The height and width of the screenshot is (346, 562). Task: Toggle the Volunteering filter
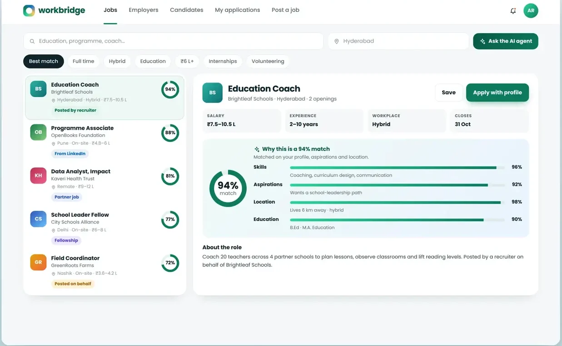[x=268, y=61]
